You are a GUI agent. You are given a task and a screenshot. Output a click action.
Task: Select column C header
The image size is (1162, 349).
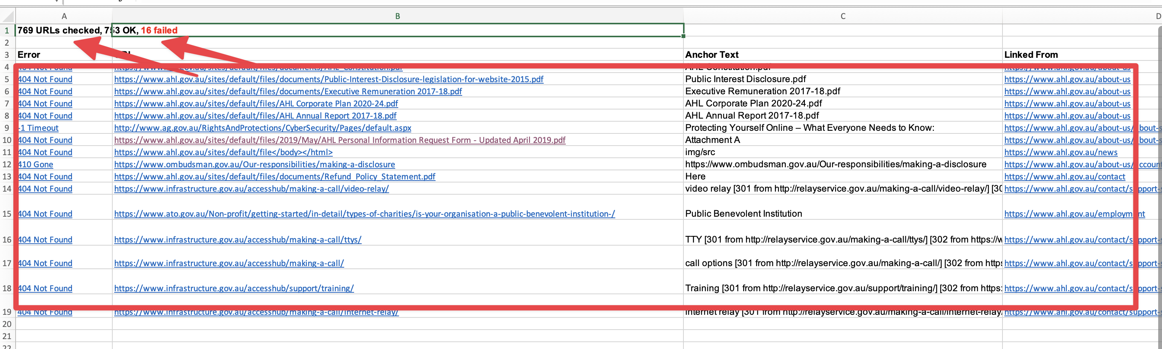click(842, 16)
